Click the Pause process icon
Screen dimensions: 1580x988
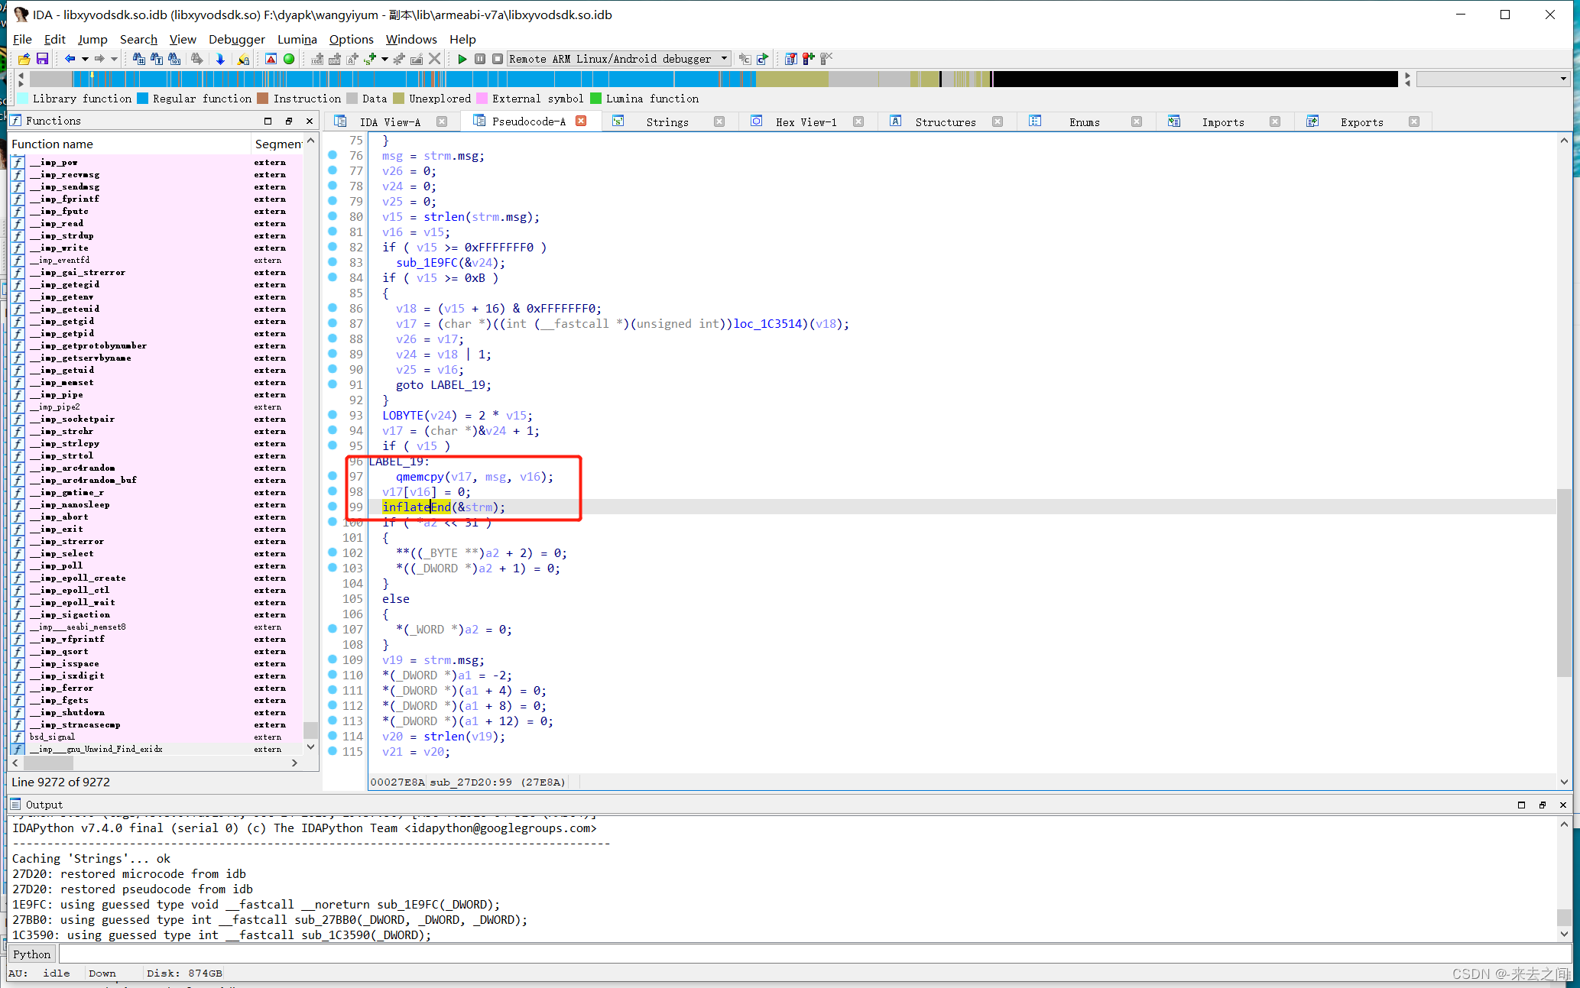tap(480, 59)
